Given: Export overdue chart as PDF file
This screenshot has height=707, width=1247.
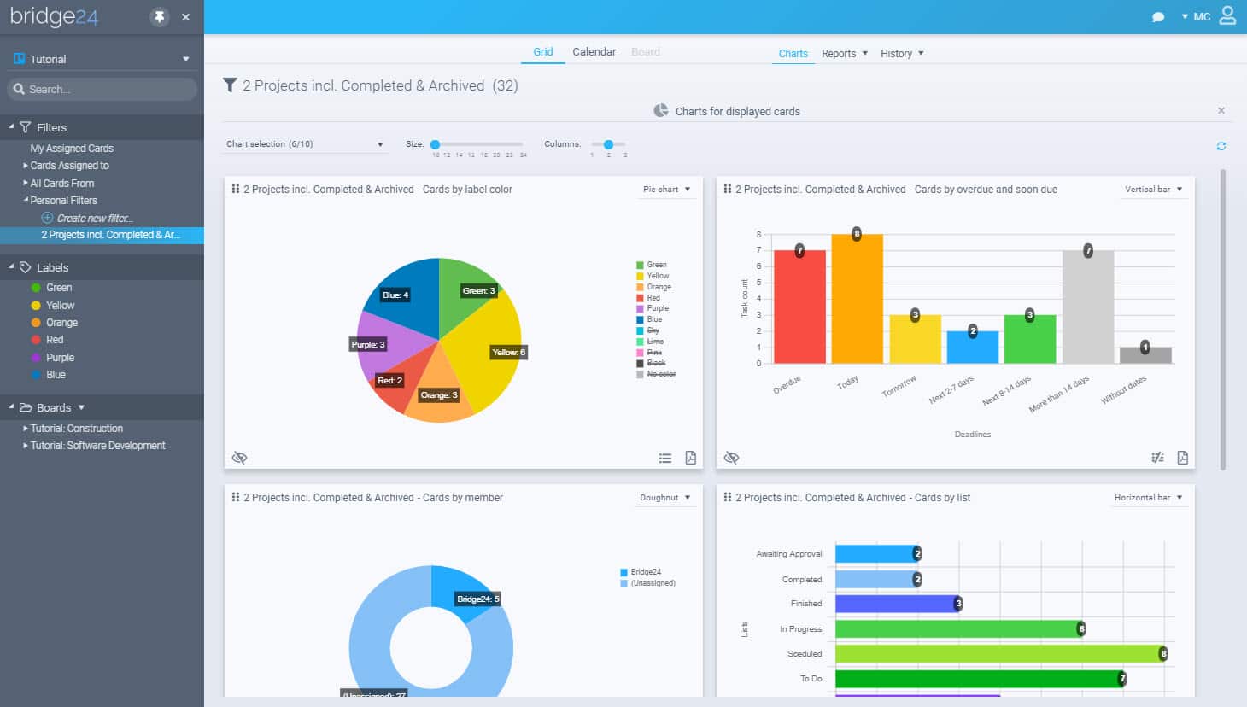Looking at the screenshot, I should coord(1183,458).
